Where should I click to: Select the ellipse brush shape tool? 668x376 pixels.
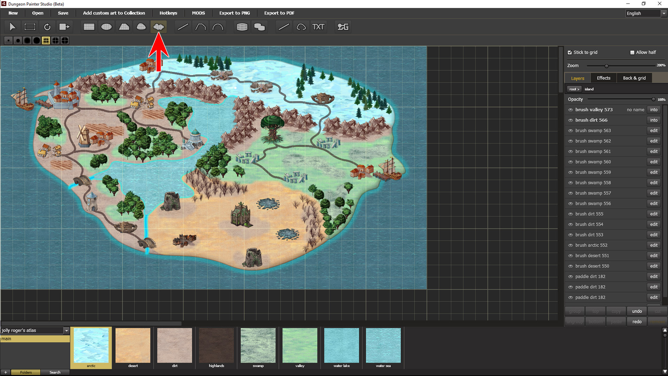[x=106, y=27]
